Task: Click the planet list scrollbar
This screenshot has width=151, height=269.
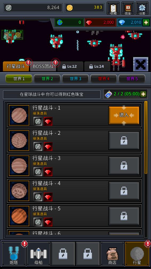Action: 146,137
